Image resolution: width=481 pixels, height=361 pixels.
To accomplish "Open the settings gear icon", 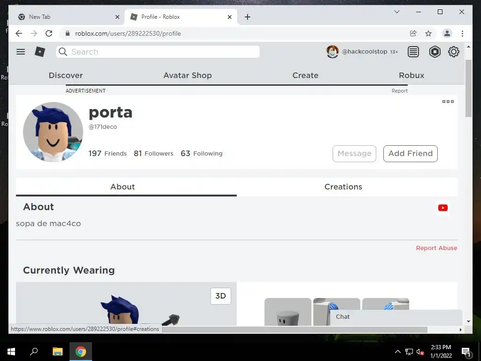I will tap(454, 52).
